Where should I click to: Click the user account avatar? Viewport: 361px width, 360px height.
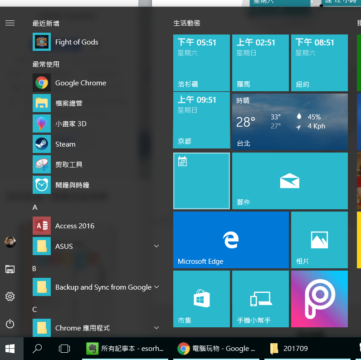pos(10,242)
